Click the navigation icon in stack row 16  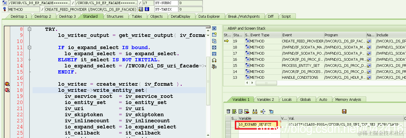coord(369,59)
